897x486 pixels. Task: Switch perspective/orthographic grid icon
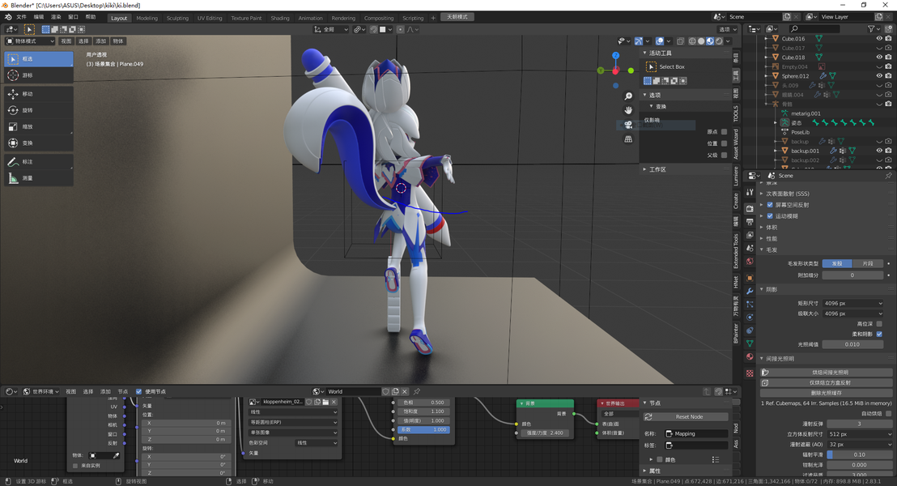tap(628, 139)
